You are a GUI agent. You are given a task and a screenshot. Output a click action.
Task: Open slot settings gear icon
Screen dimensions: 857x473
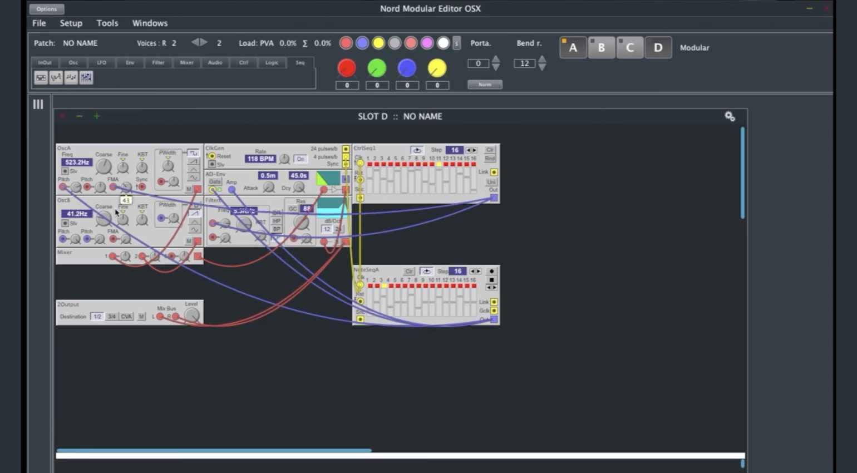[x=730, y=116]
